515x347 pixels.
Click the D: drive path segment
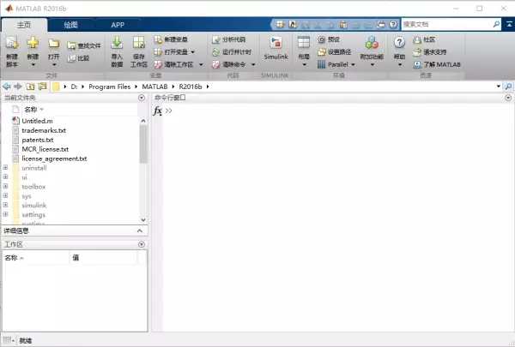pos(74,87)
